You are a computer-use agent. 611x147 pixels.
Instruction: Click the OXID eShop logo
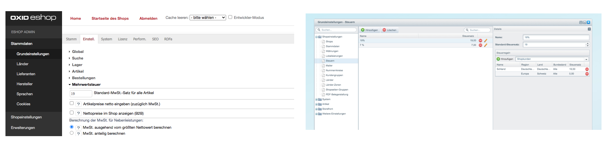33,18
